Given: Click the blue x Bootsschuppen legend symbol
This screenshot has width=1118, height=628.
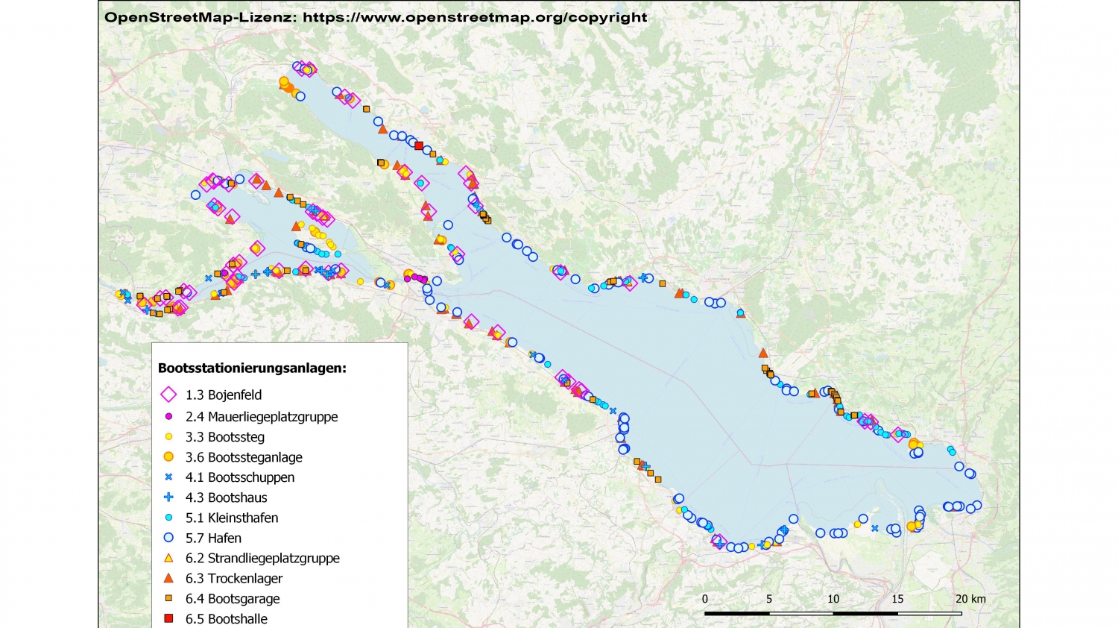Looking at the screenshot, I should tap(168, 477).
